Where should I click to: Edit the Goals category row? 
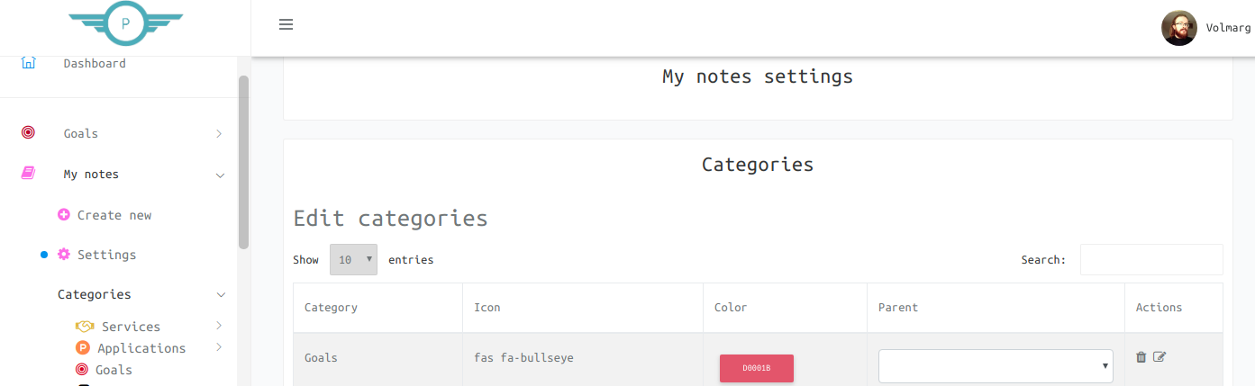click(x=1160, y=357)
